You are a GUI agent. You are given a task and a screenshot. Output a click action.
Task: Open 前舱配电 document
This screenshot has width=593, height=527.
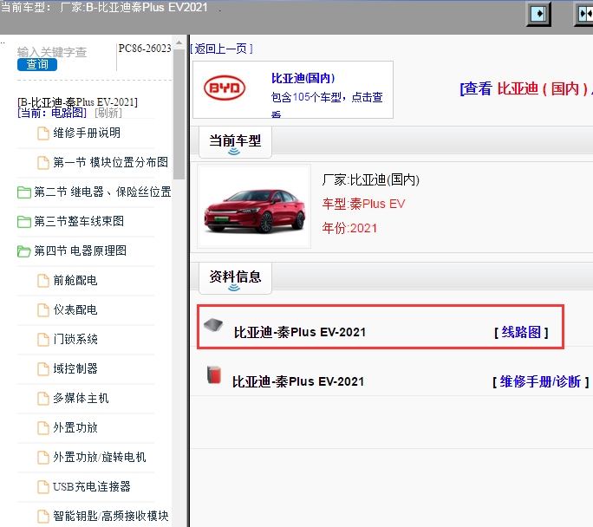75,281
